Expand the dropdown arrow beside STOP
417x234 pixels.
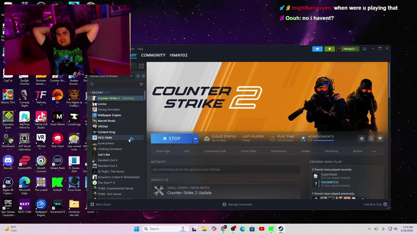coord(195,138)
